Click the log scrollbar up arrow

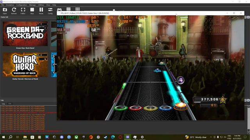pyautogui.click(x=248, y=107)
